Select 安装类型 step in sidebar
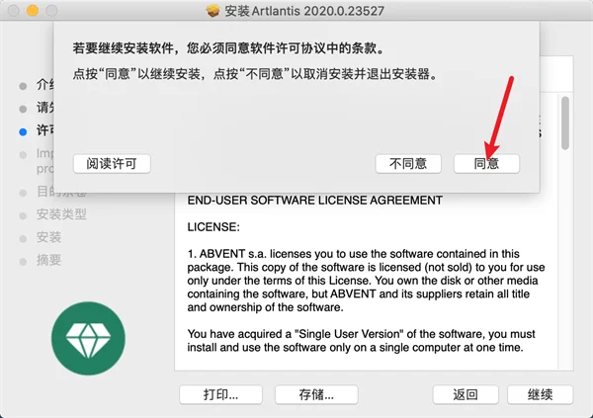 coord(61,214)
